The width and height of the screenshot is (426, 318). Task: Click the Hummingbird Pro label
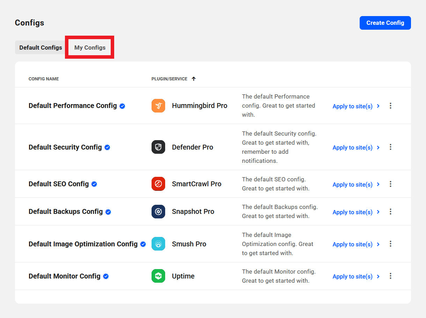[200, 106]
